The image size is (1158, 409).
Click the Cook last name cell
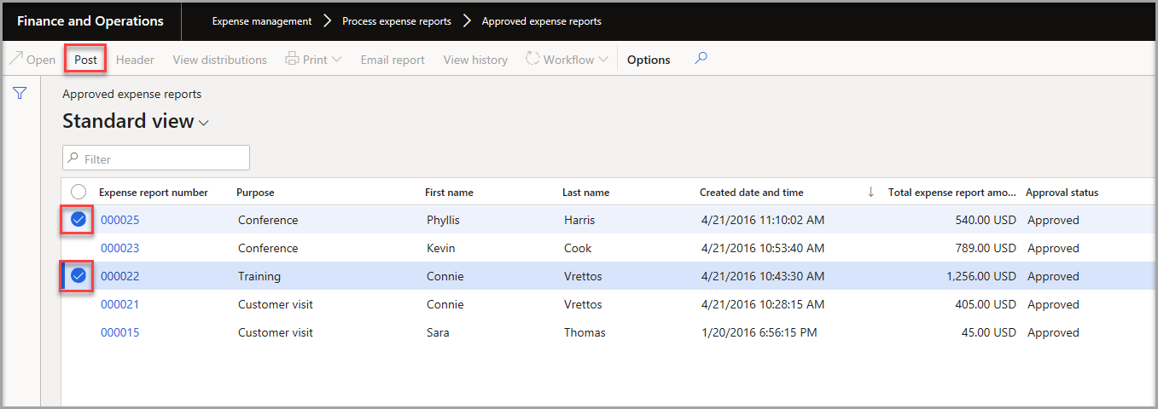577,248
